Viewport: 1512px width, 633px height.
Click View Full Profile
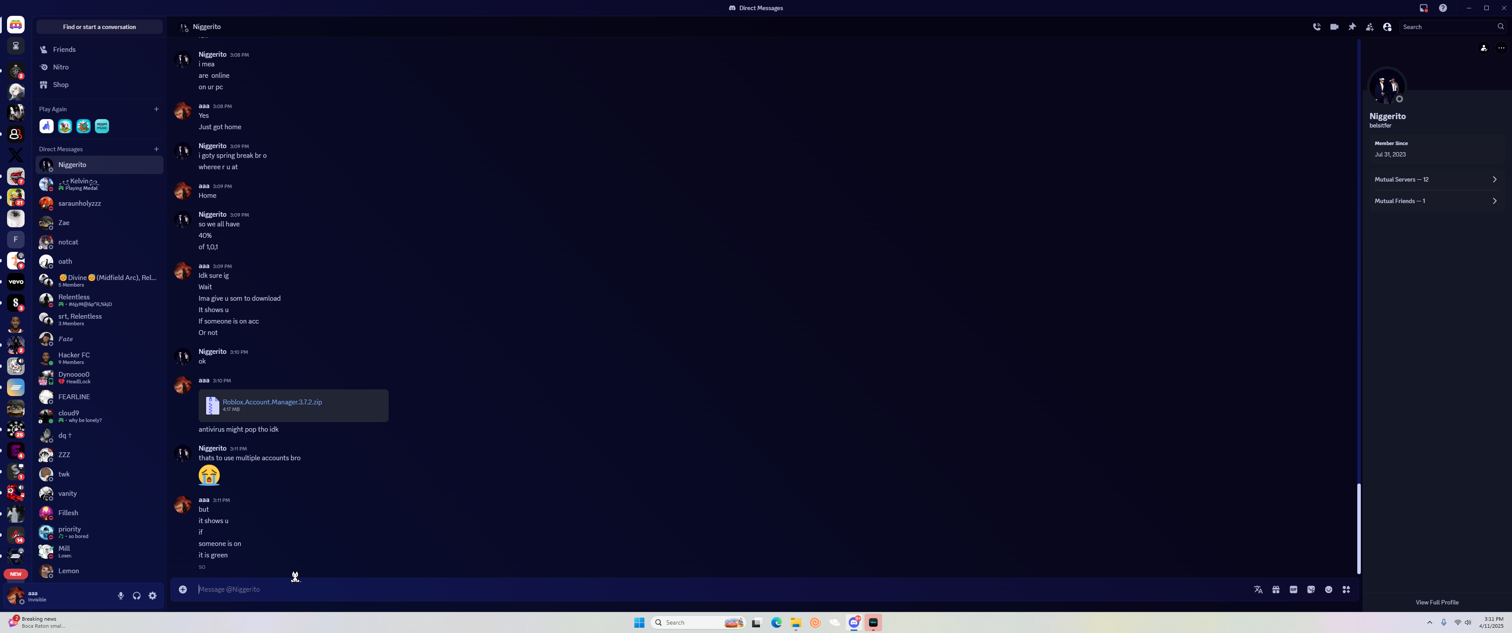coord(1436,603)
